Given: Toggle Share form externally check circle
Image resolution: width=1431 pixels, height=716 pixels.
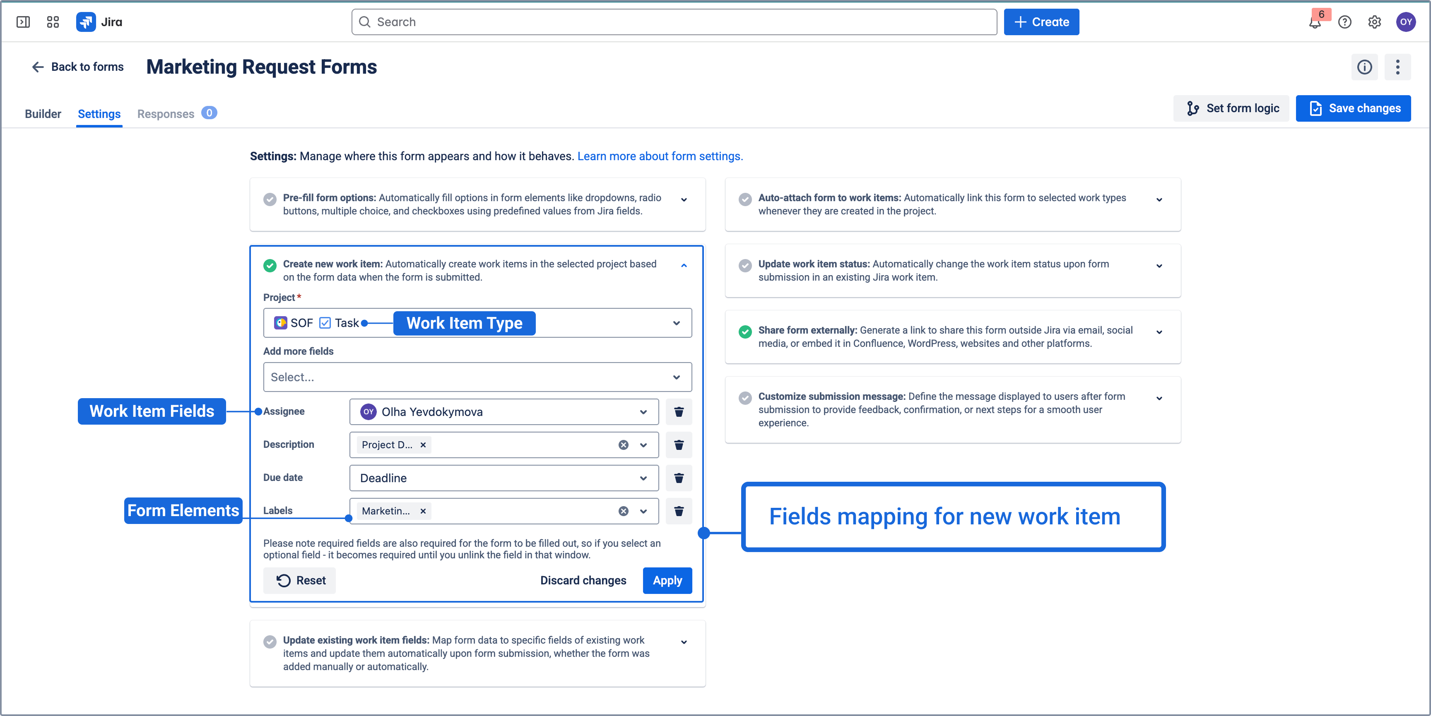Looking at the screenshot, I should [745, 332].
